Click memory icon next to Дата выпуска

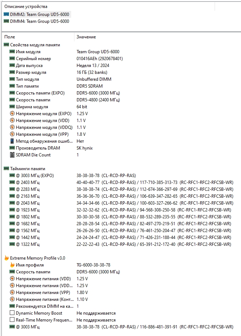tap(12, 66)
